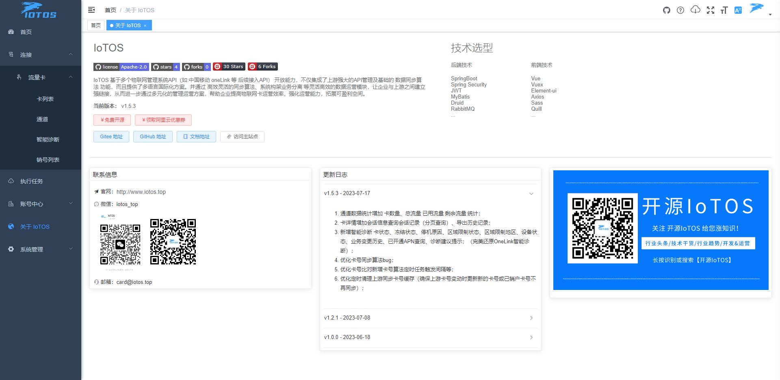
Task: Click the 首页 dashboard icon in sidebar
Action: [x=11, y=32]
